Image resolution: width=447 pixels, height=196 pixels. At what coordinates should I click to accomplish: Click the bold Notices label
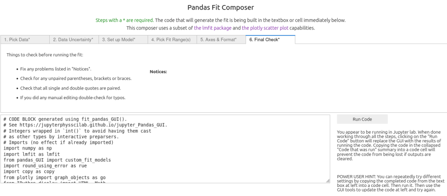[158, 72]
